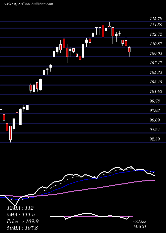Click the 112.72 price level label

tap(156, 35)
